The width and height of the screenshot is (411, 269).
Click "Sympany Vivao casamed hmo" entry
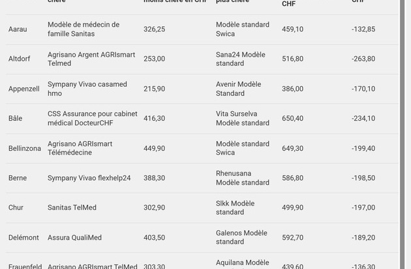[x=87, y=89]
